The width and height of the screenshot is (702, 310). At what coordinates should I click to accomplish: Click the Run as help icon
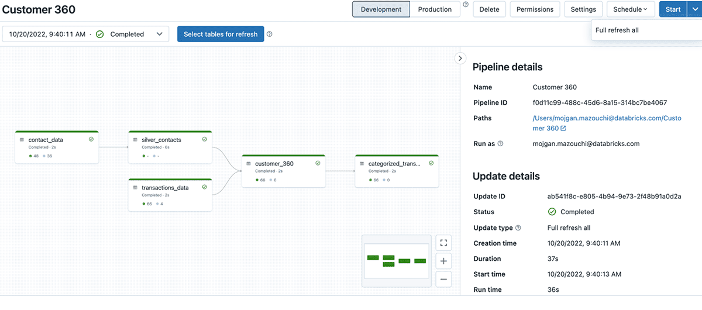500,143
